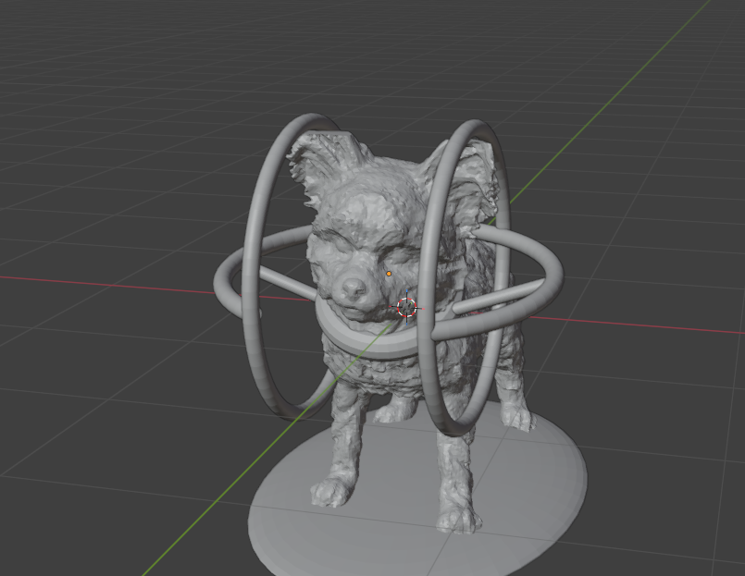Screen dimensions: 745x576
Task: Select the dog model by its nose
Action: click(x=354, y=288)
